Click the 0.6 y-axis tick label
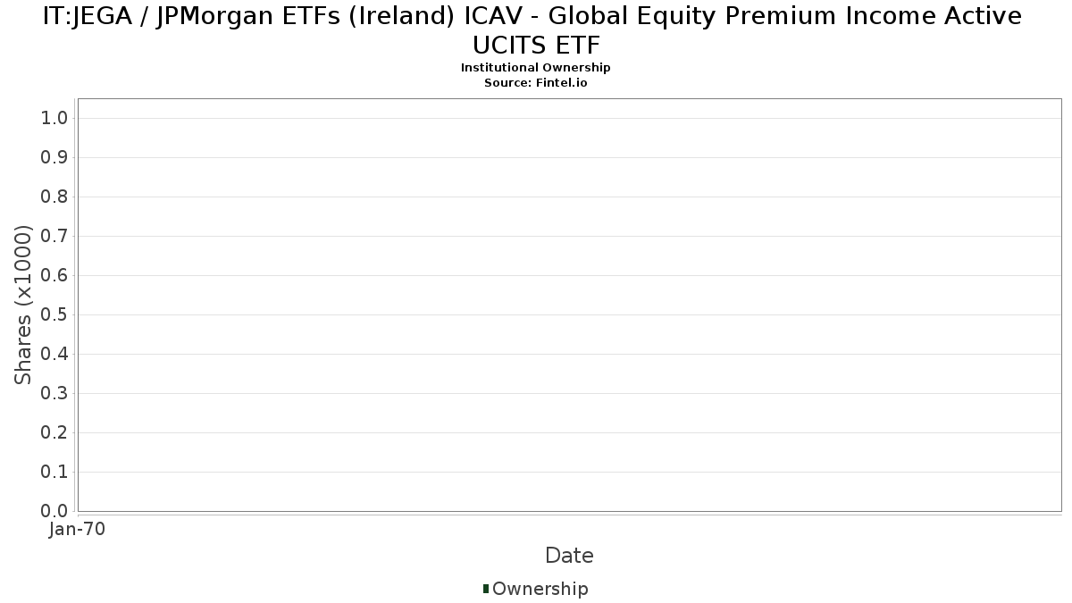Viewport: 1072px width, 603px height. point(54,276)
